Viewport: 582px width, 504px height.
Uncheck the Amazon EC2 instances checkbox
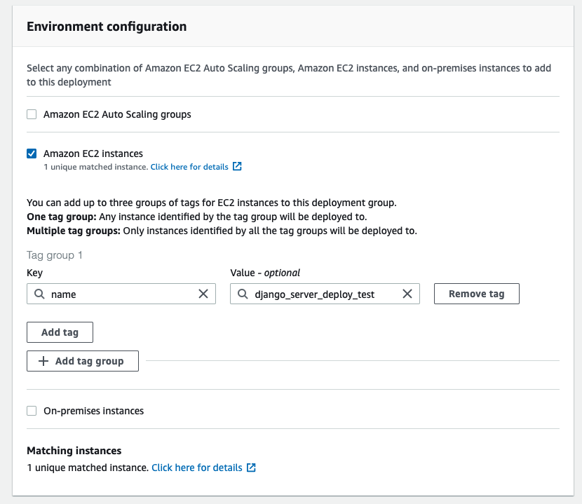click(32, 154)
